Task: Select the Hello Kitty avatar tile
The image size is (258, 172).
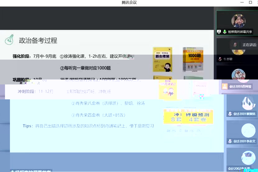Action: coord(238,75)
